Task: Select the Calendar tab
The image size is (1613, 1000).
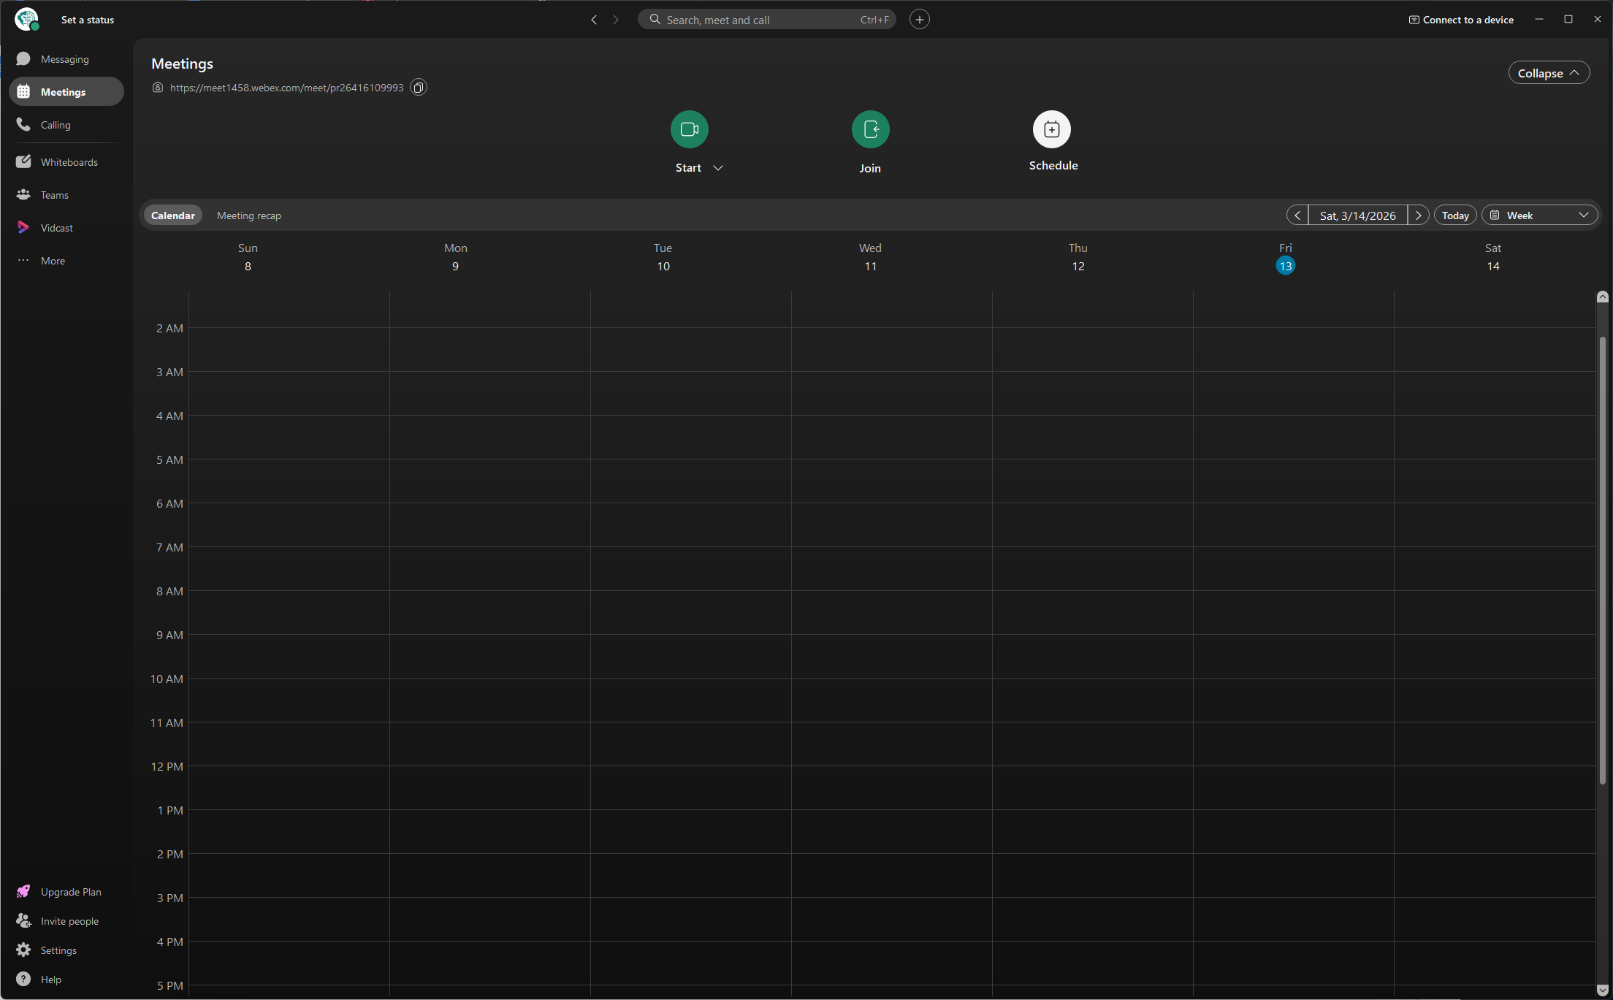Action: pyautogui.click(x=173, y=215)
